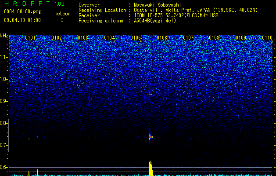
Task: Click the meteor count number 3
Action: coord(62,20)
